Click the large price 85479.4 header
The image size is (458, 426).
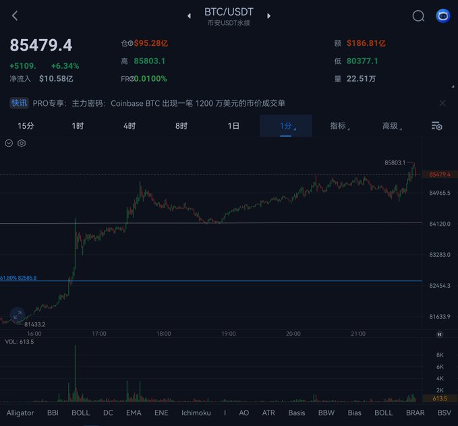click(41, 45)
